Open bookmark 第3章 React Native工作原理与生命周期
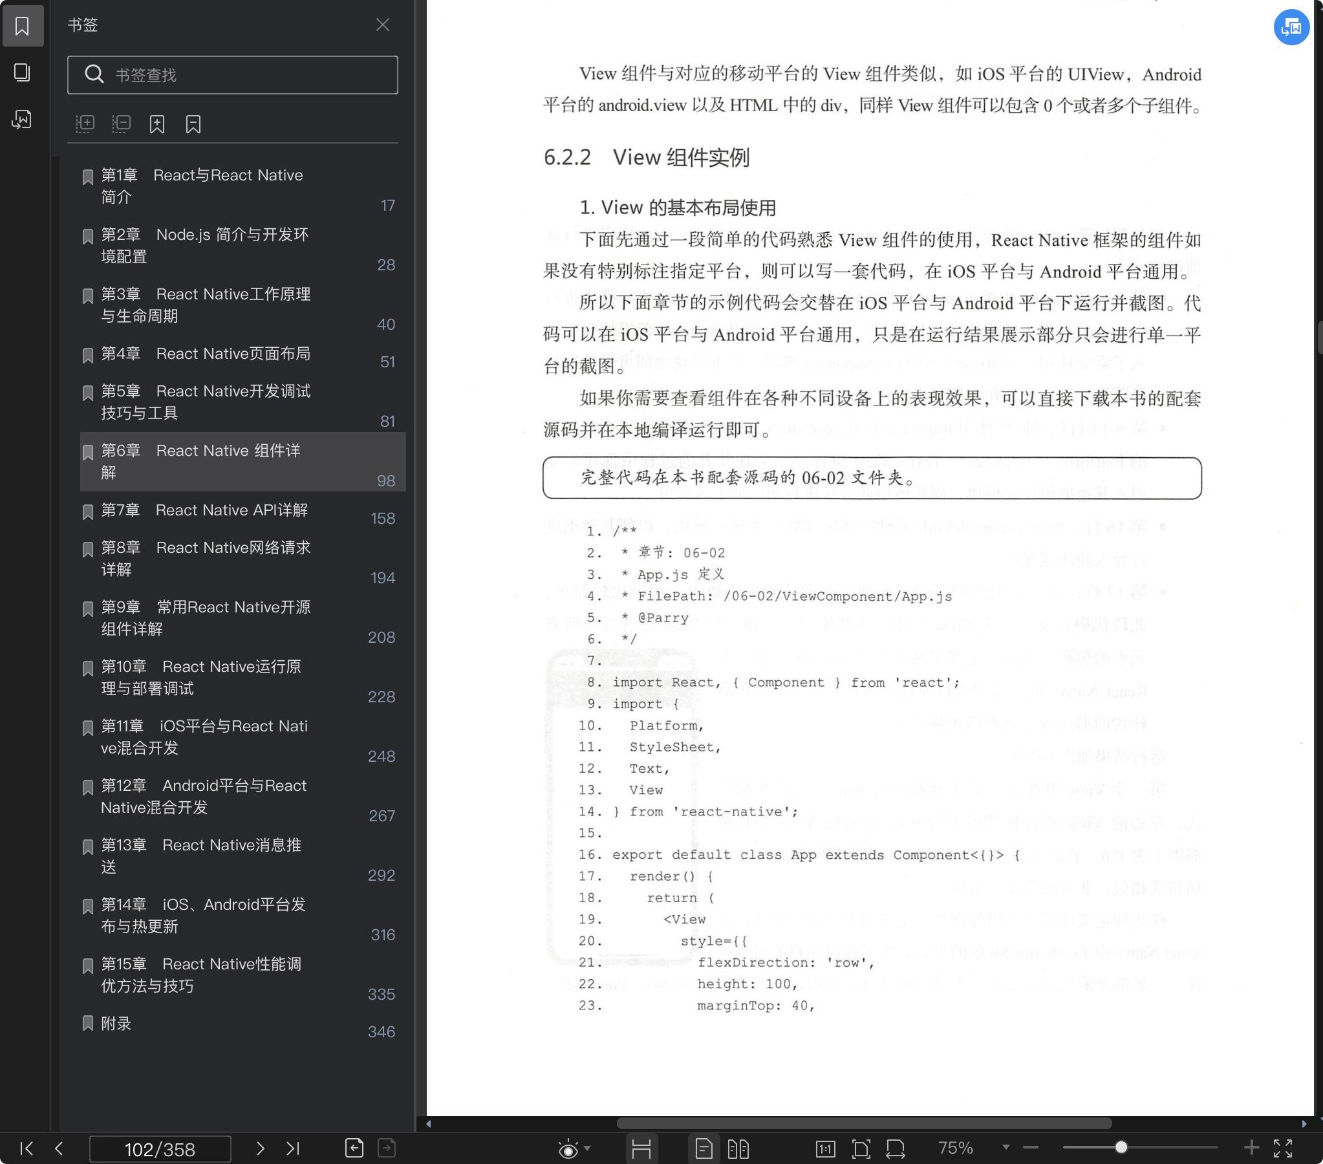 pyautogui.click(x=242, y=306)
